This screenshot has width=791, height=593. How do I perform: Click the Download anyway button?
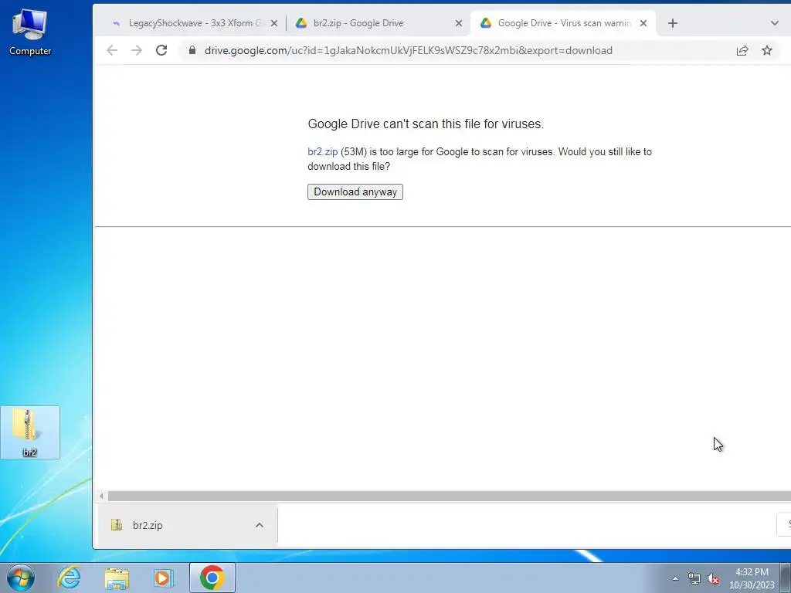pos(355,191)
